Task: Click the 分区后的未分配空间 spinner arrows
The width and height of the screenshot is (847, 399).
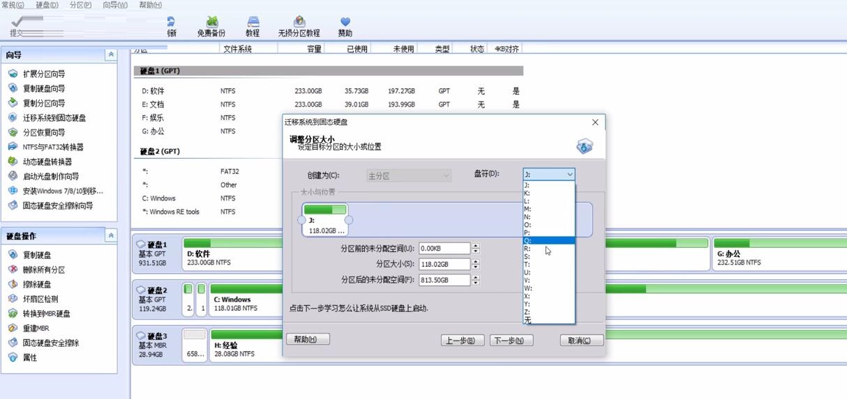Action: pyautogui.click(x=476, y=280)
